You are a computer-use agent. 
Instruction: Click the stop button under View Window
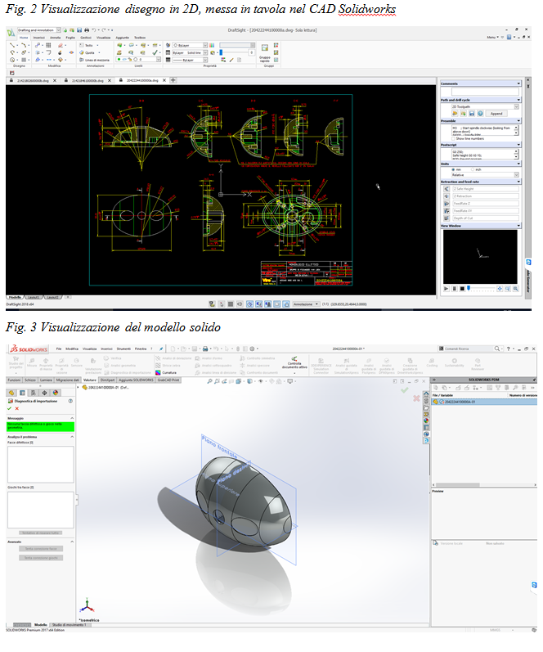(462, 289)
